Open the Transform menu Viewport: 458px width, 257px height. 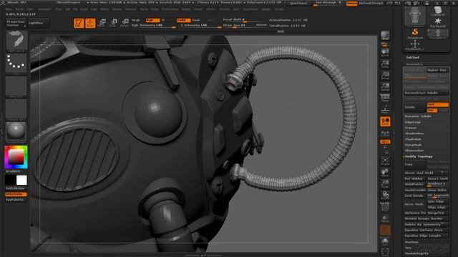click(250, 9)
